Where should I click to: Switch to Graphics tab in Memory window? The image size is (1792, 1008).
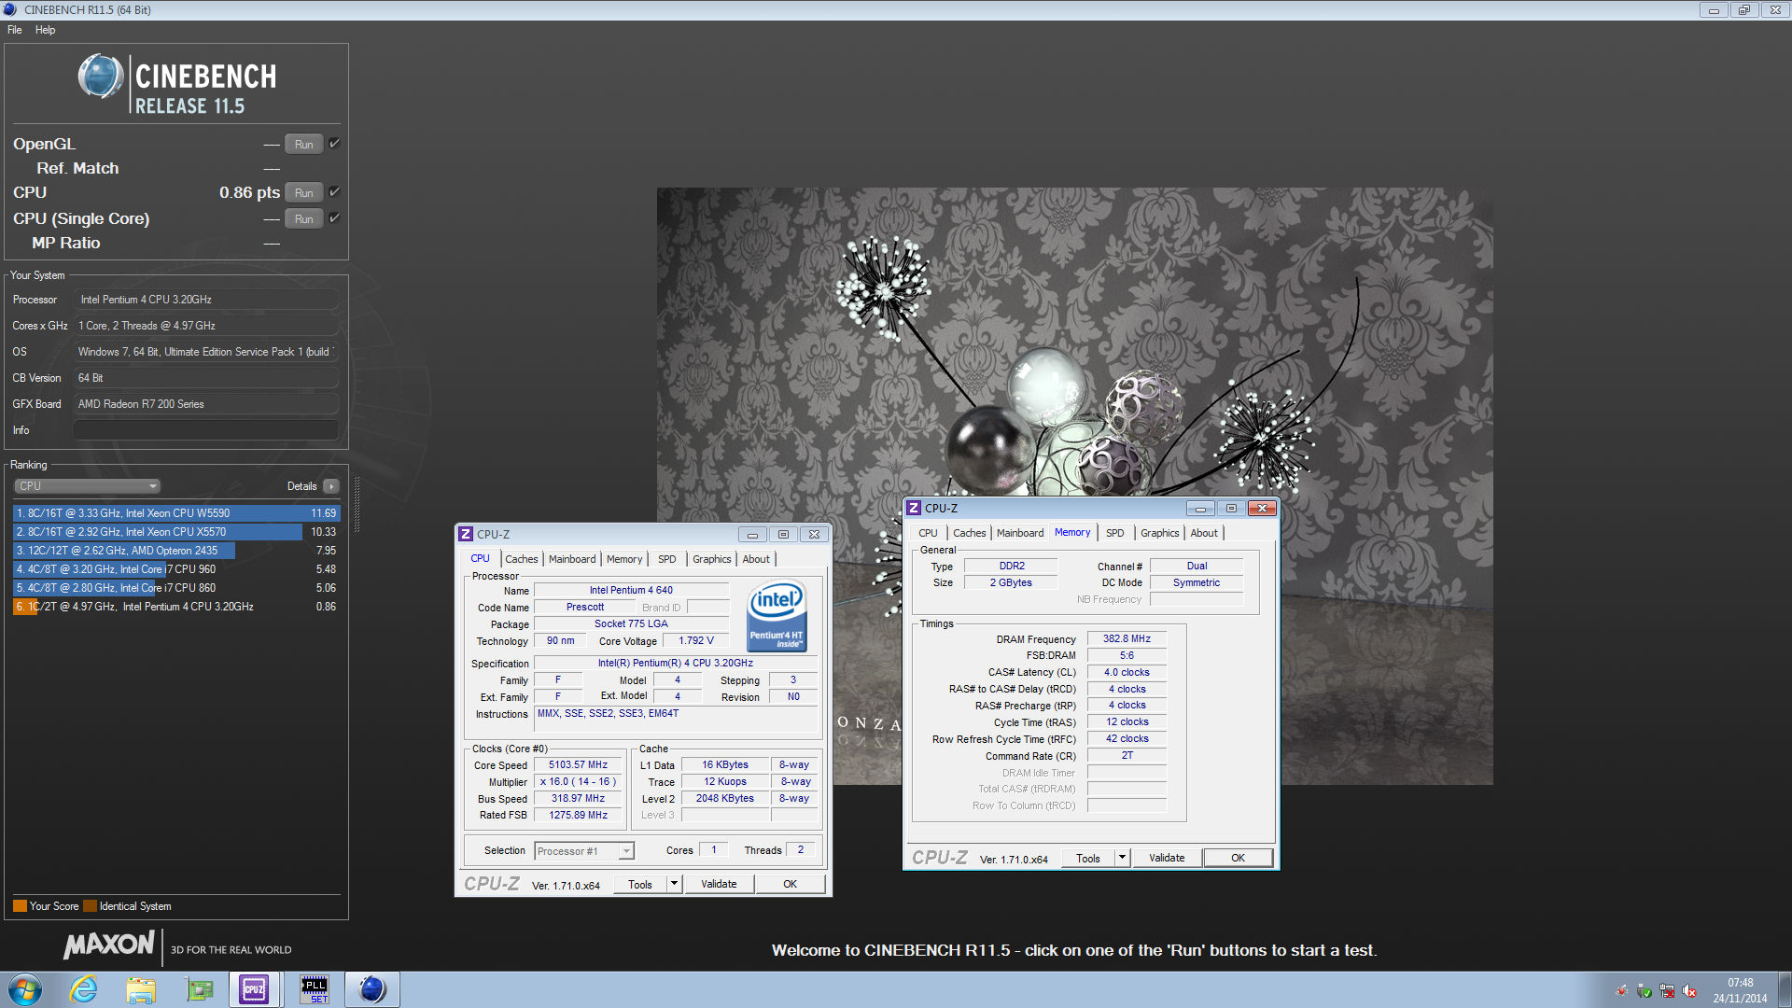(1160, 533)
